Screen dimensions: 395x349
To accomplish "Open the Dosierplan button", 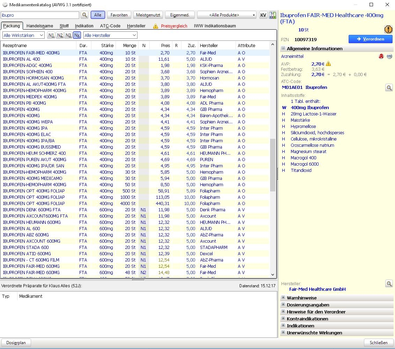I will (16, 343).
